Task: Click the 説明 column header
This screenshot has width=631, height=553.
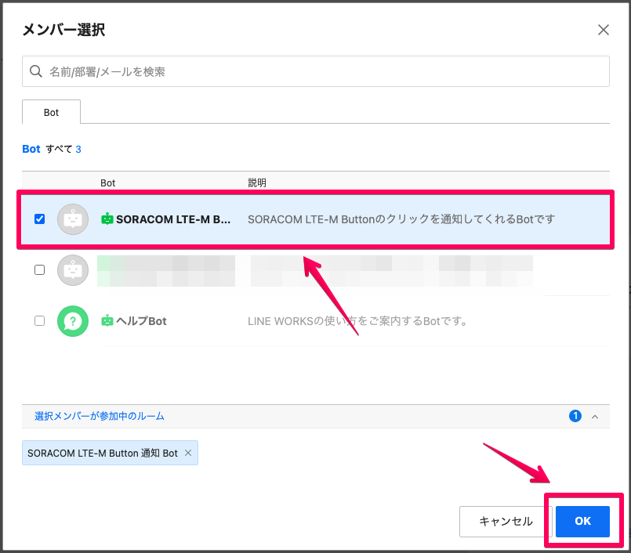Action: (257, 183)
